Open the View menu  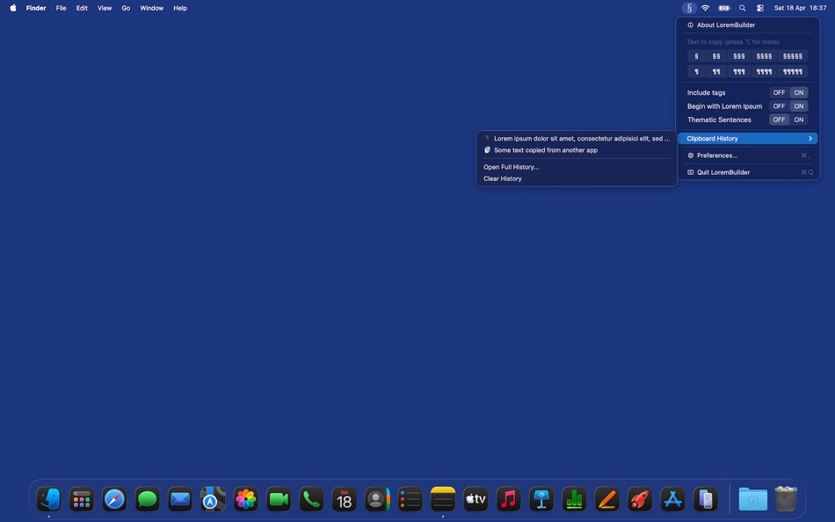105,8
